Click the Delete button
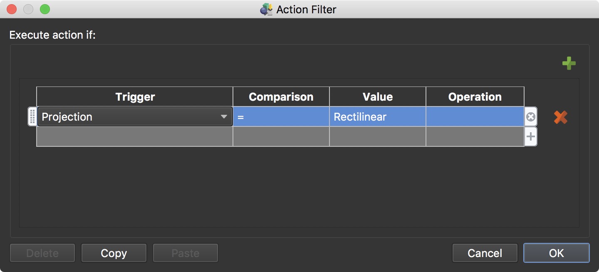Screen dimensions: 599x272 click(x=42, y=253)
